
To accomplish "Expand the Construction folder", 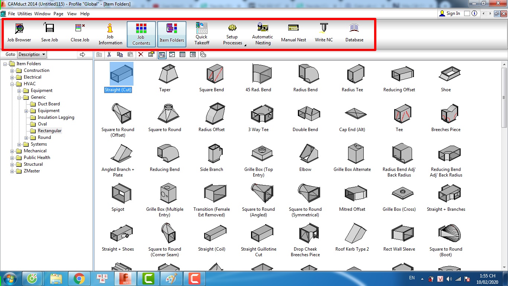I will 12,70.
